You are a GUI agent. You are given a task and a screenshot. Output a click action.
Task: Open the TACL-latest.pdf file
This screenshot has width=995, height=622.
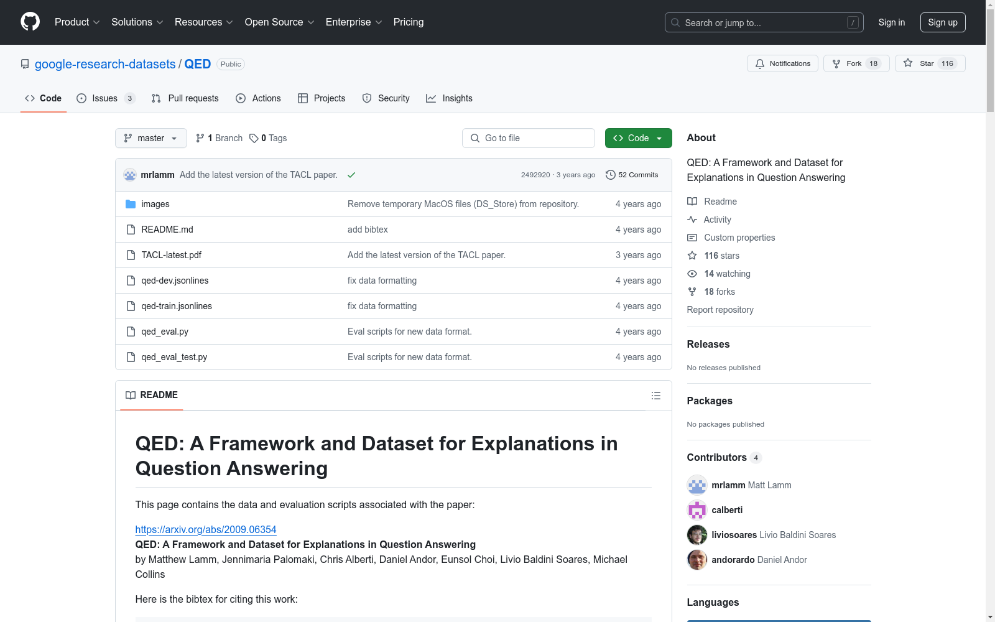click(172, 255)
